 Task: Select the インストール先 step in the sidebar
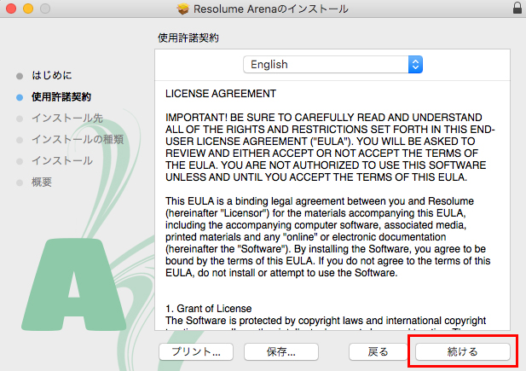[x=67, y=119]
